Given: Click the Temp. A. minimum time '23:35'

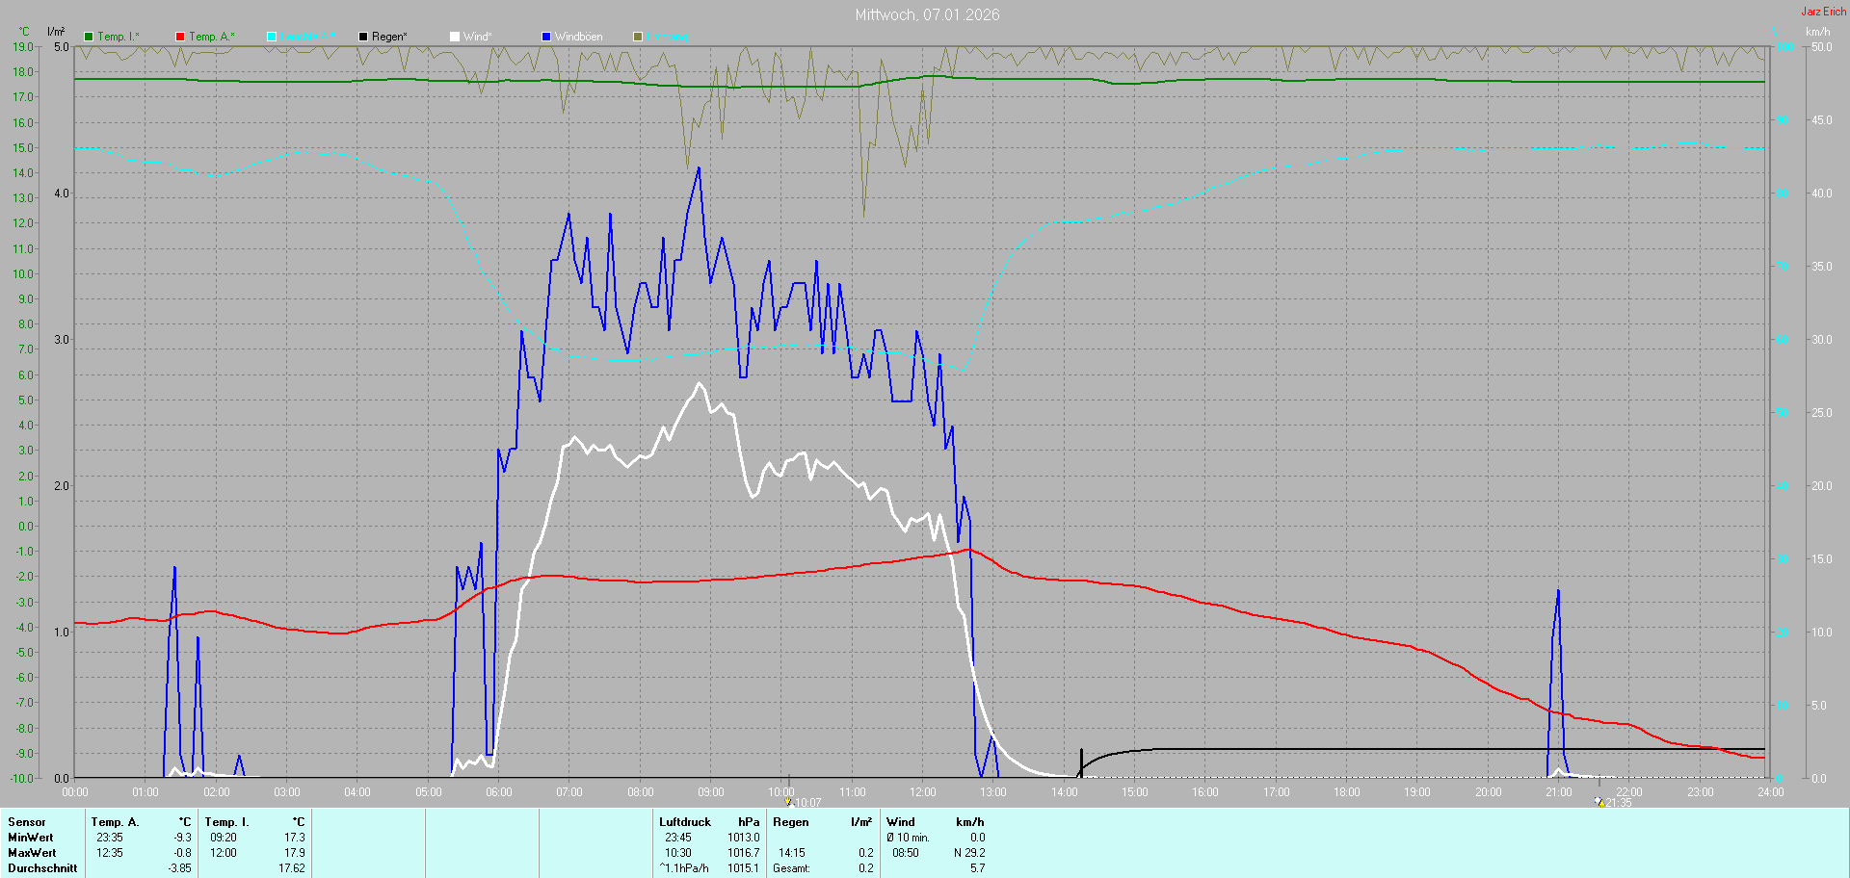Looking at the screenshot, I should 110,838.
